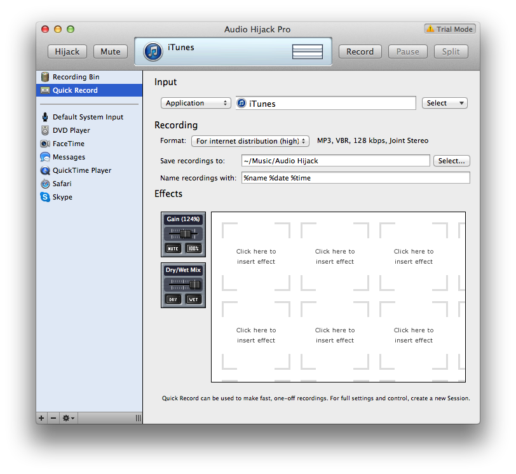Expand the recording Format dropdown
516x474 pixels.
250,141
